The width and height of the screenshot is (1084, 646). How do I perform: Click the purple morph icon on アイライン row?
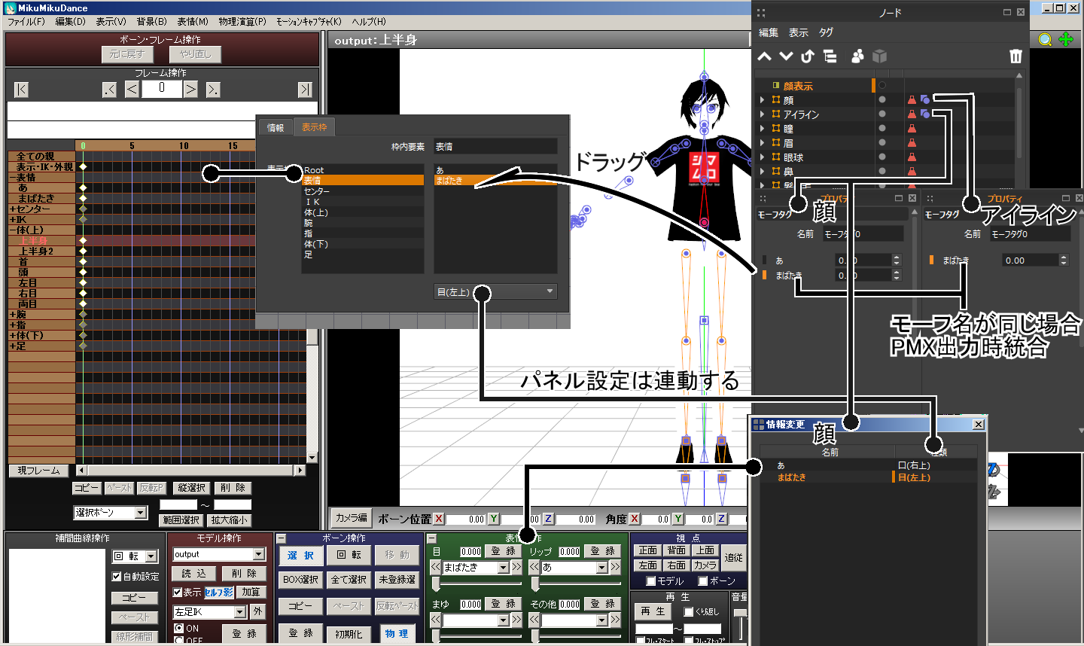point(925,114)
